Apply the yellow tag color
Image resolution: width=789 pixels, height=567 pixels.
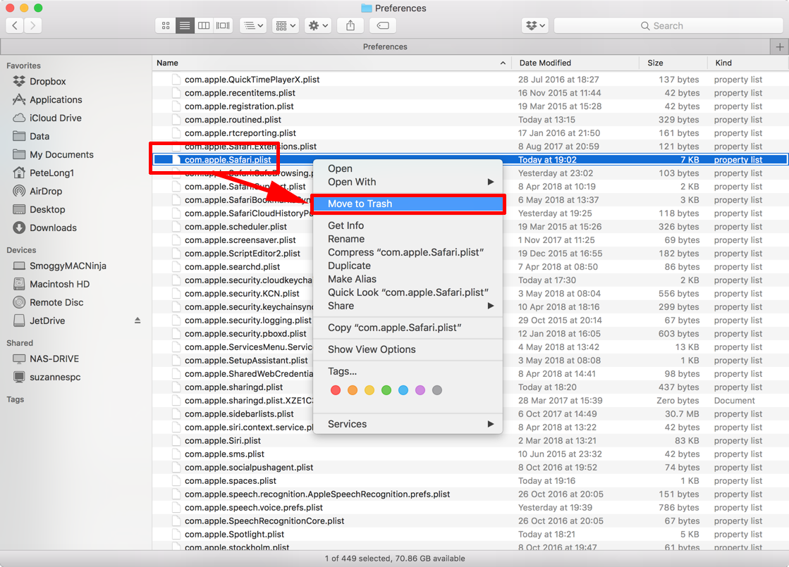point(369,390)
